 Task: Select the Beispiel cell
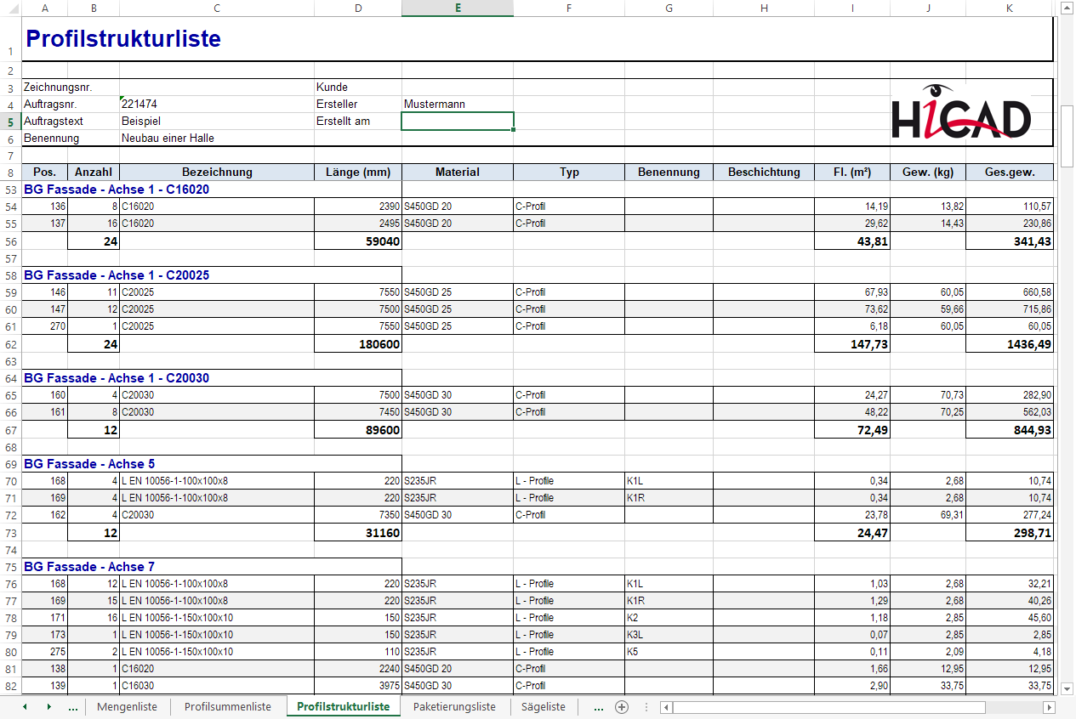point(217,122)
